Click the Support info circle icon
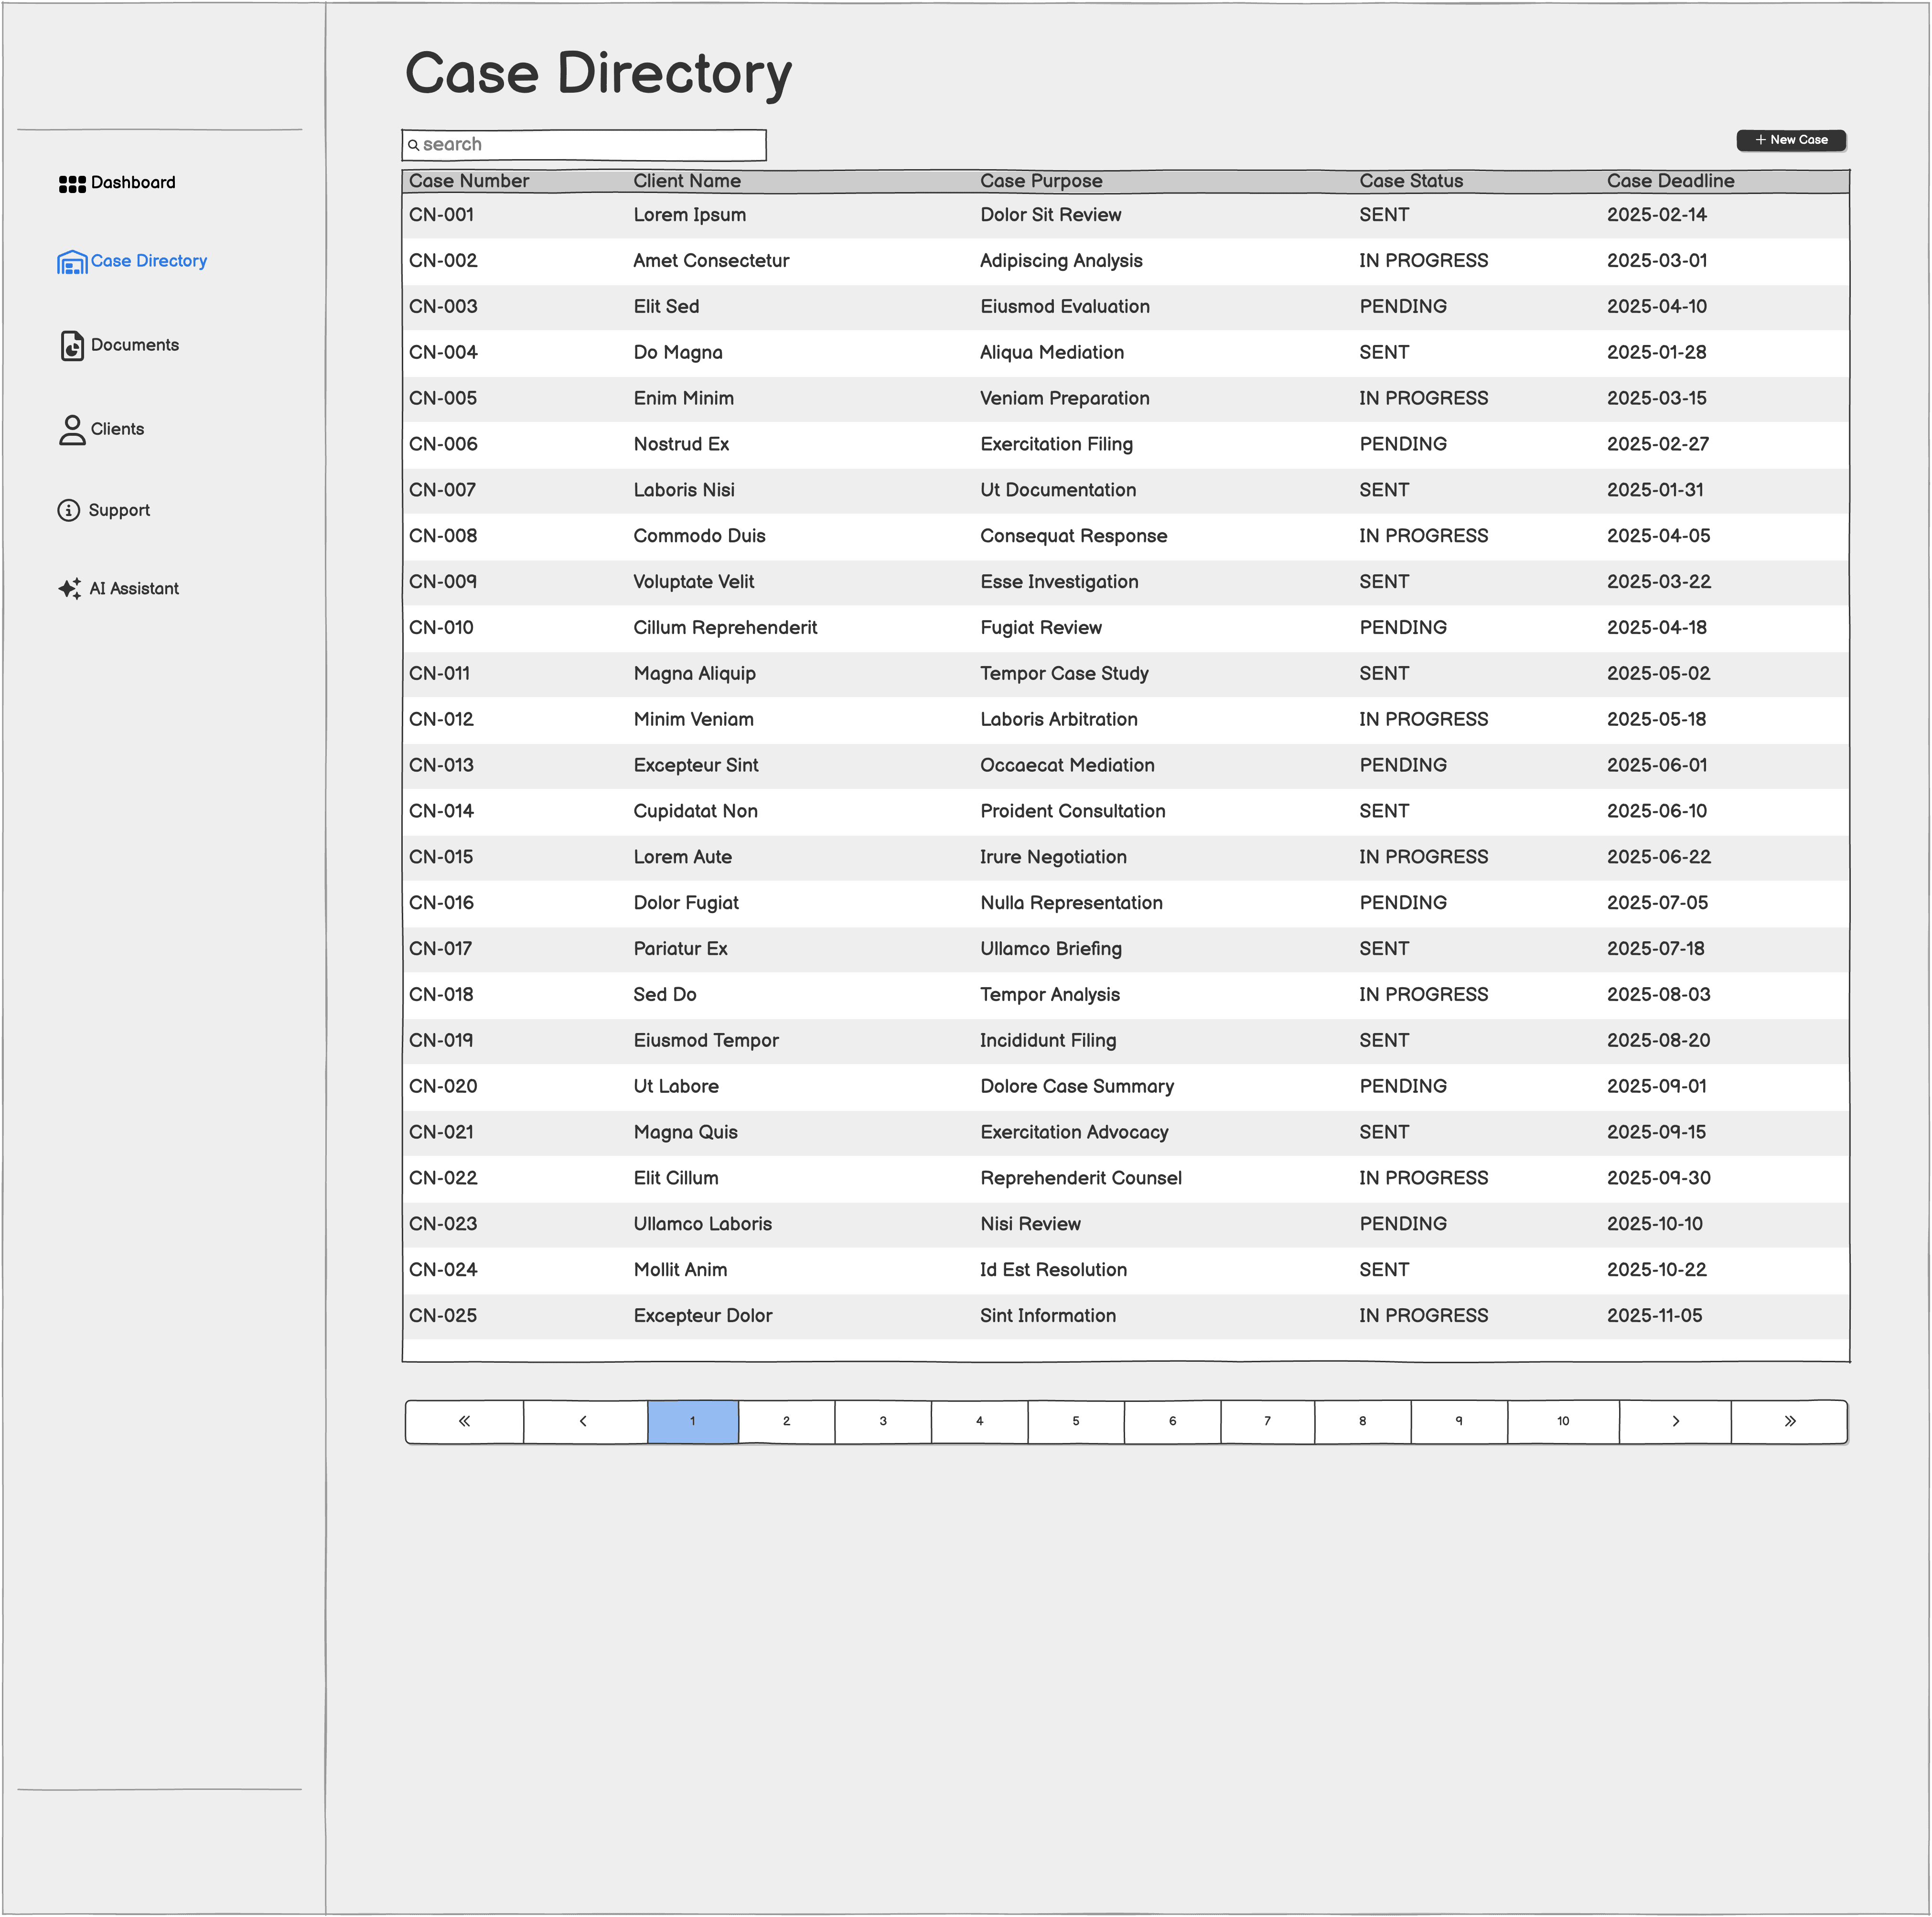The height and width of the screenshot is (1917, 1932). pyautogui.click(x=68, y=511)
